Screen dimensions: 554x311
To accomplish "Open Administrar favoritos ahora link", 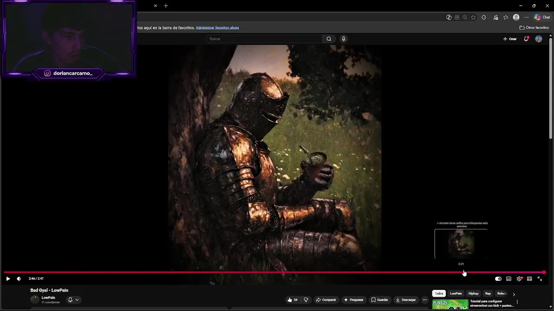I will (x=217, y=28).
